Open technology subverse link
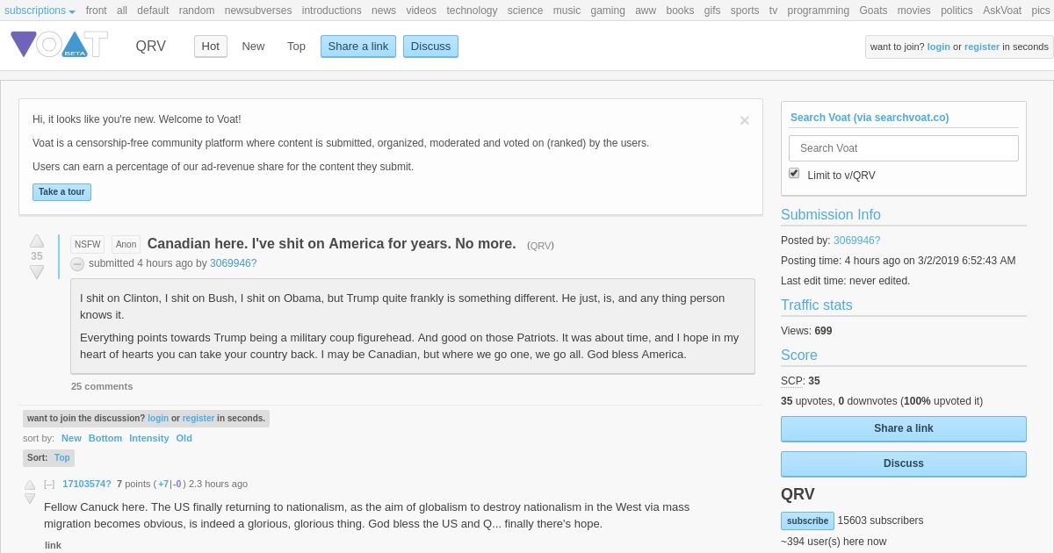Viewport: 1054px width, 553px height. [472, 11]
